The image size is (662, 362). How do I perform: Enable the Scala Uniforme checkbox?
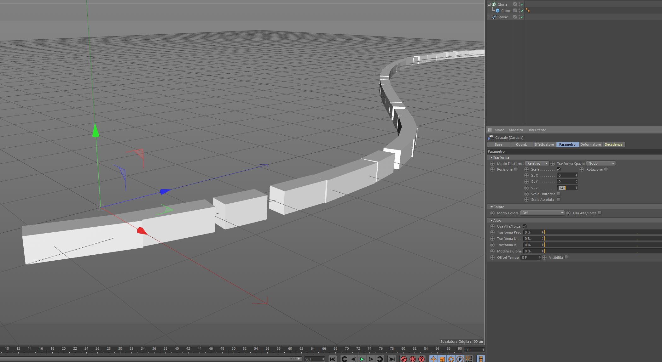(559, 194)
